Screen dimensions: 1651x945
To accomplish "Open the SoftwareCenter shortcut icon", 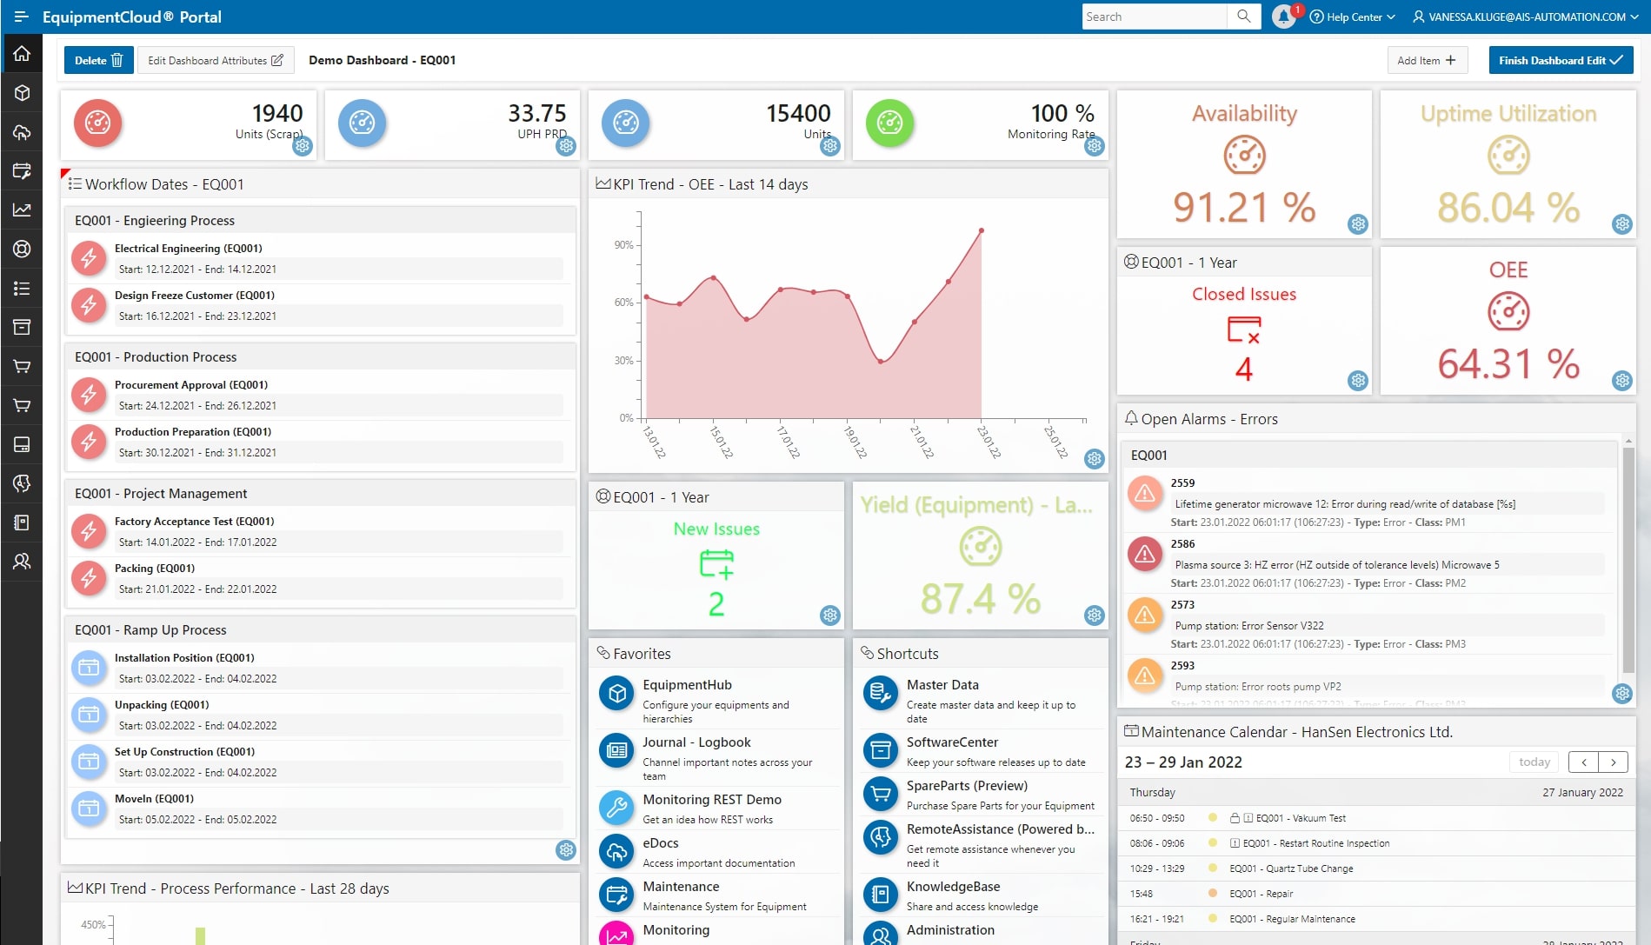I will [x=880, y=750].
